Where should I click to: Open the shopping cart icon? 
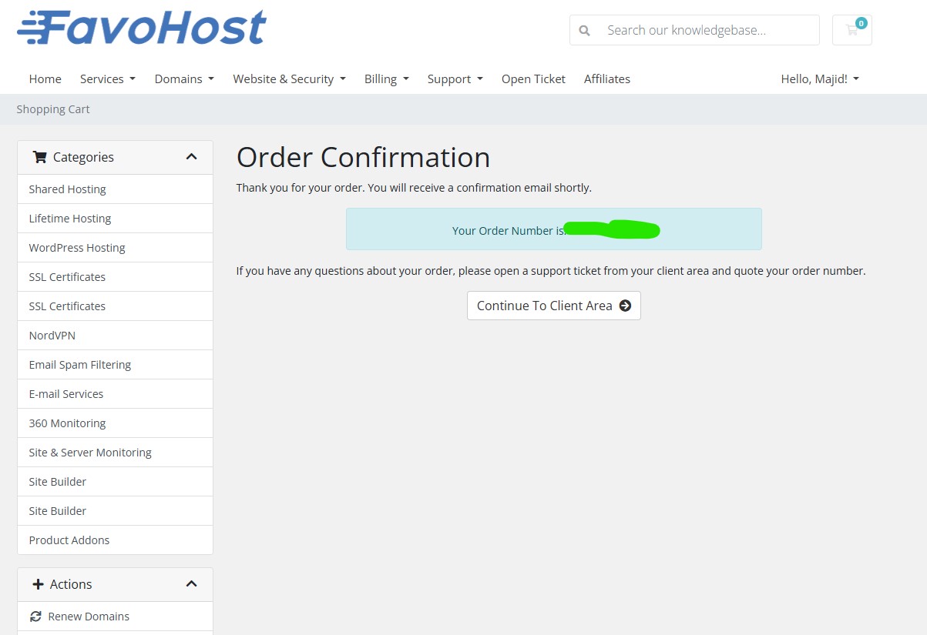coord(851,30)
